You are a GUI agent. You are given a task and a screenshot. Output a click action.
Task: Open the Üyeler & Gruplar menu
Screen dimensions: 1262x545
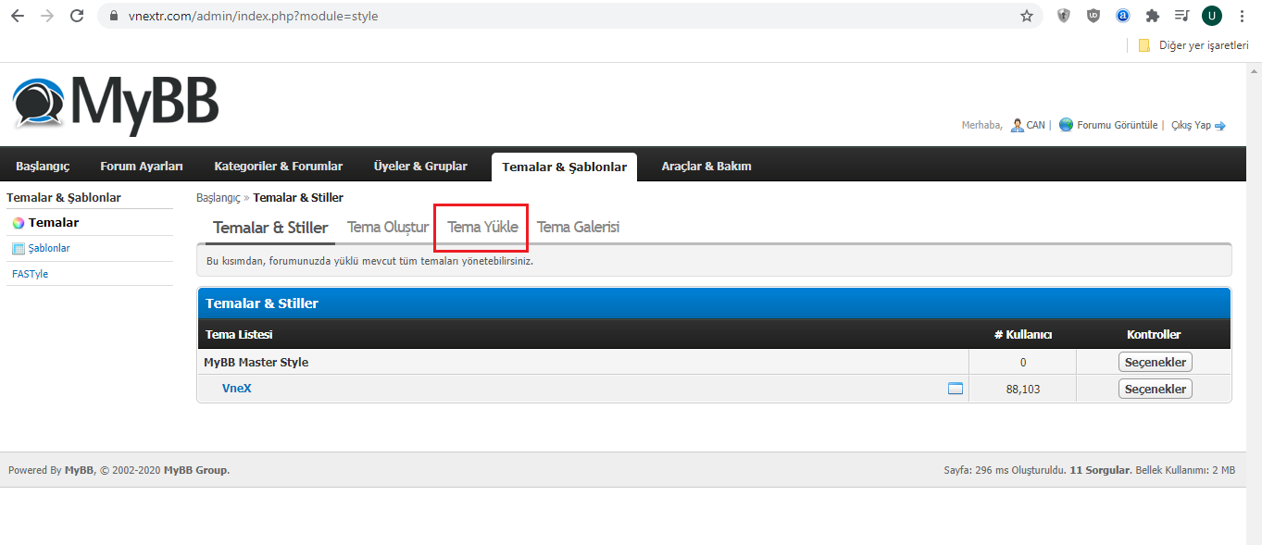pyautogui.click(x=420, y=167)
